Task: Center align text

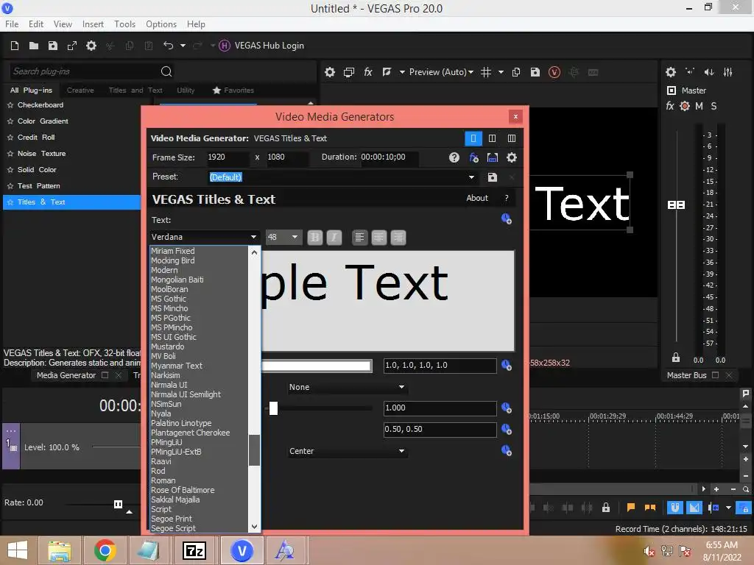Action: (379, 238)
